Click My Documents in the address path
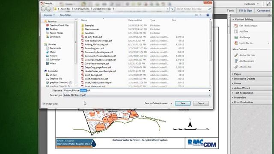 click(x=82, y=9)
